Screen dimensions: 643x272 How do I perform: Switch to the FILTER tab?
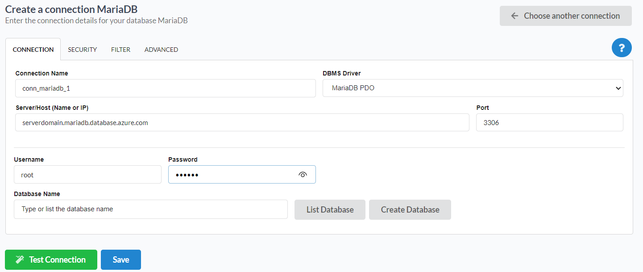120,49
